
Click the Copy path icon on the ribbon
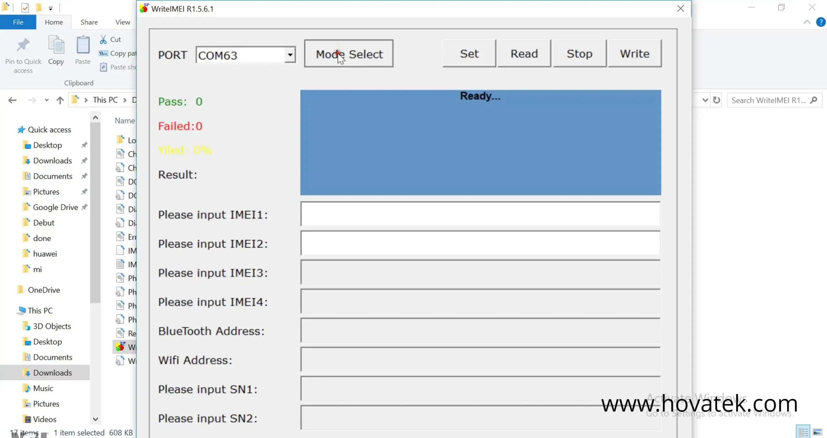(103, 53)
